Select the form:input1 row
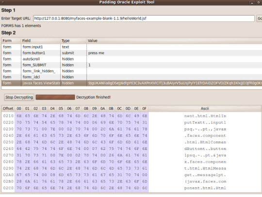 point(131,47)
